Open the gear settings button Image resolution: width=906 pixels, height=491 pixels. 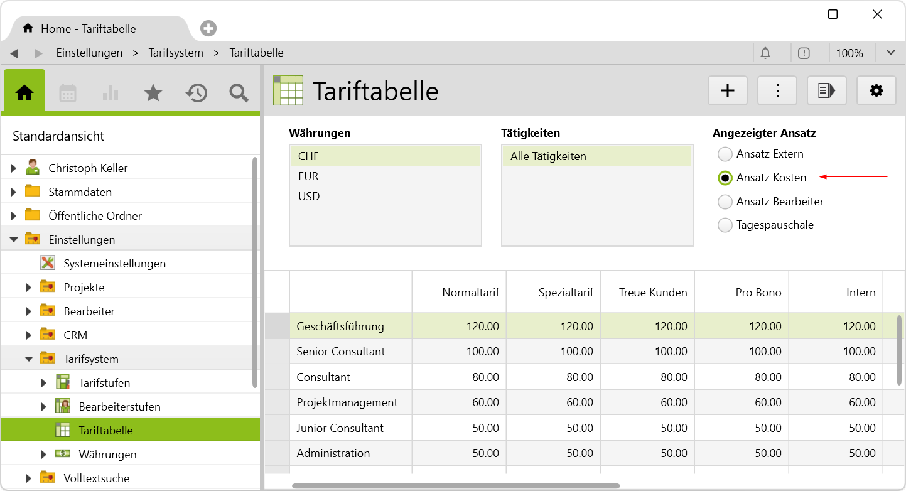[x=876, y=91]
